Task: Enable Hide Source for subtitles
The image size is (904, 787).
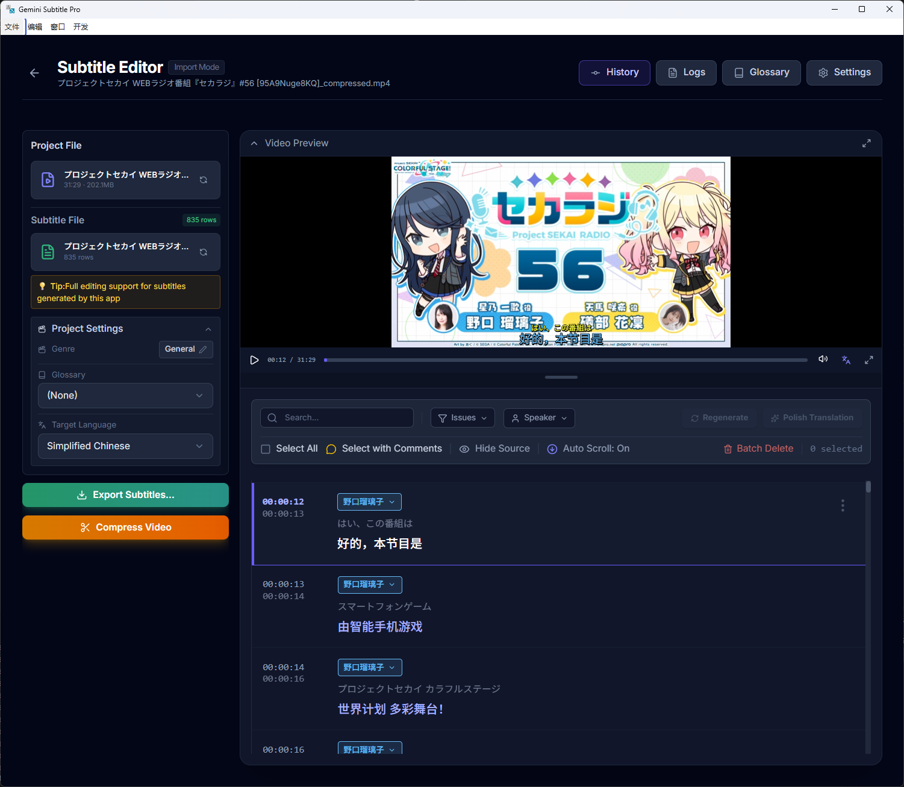Action: 494,449
